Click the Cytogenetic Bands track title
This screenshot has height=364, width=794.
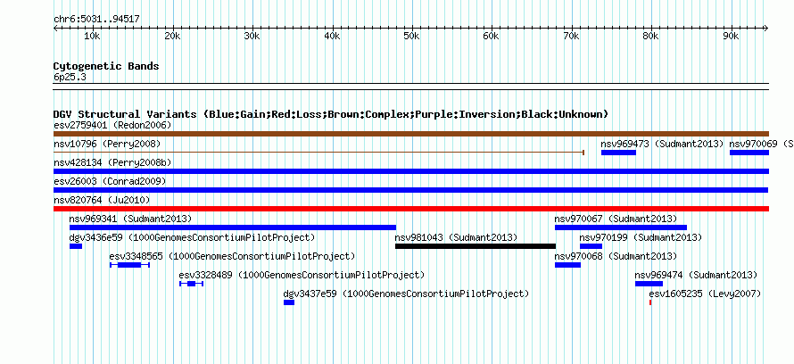tap(106, 66)
